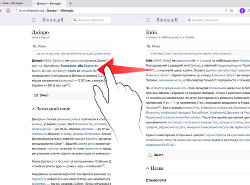Click the magnifier icon in Київ search

click(x=189, y=20)
